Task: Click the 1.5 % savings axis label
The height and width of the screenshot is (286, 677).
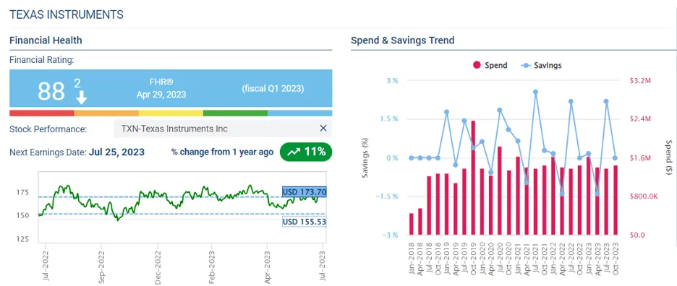Action: tap(388, 119)
